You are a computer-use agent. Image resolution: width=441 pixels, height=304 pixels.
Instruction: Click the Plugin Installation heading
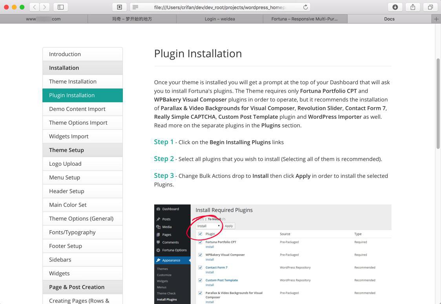198,54
